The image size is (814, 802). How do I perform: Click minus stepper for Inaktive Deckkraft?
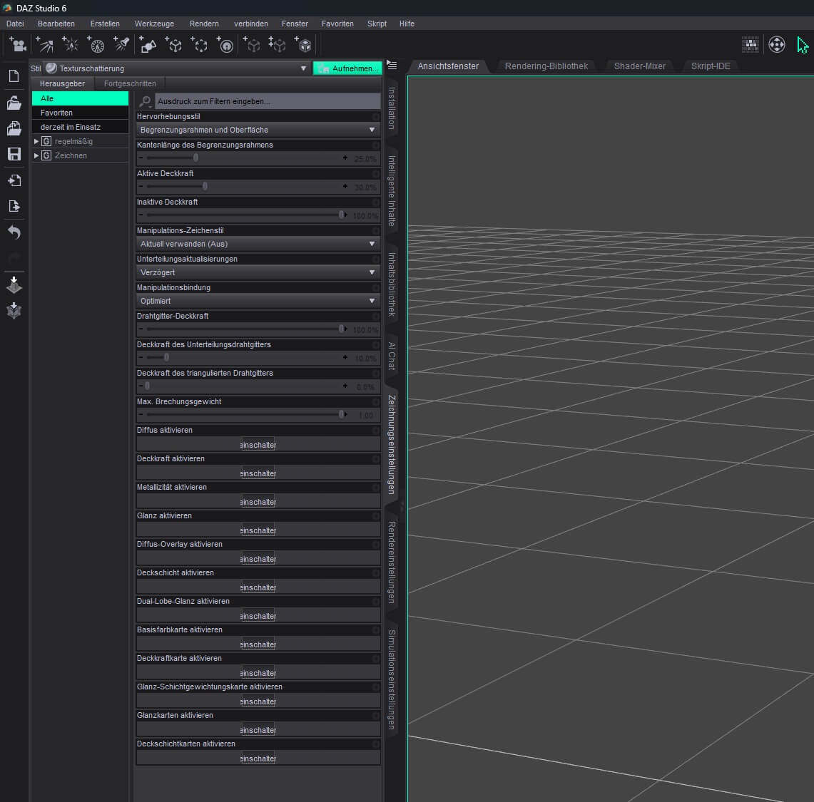click(141, 215)
